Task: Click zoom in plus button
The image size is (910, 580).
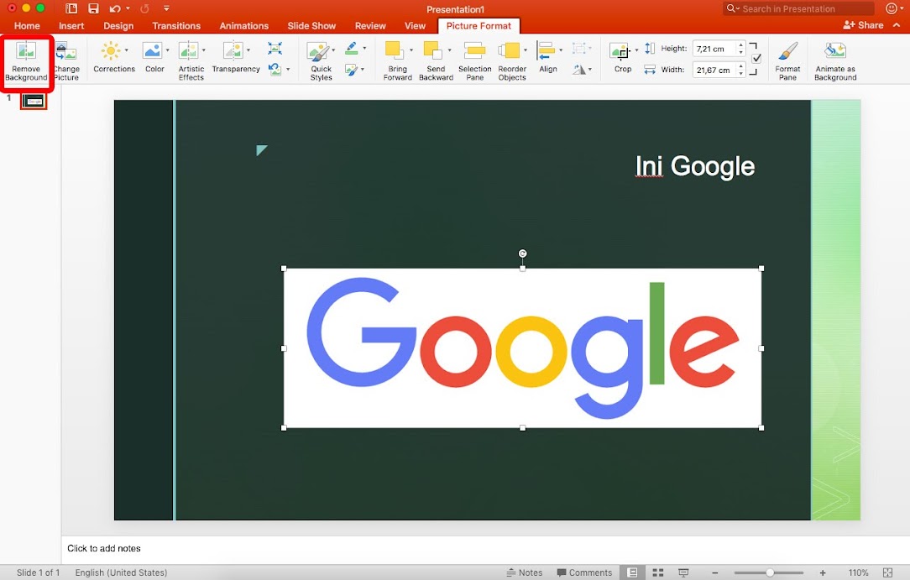Action: pos(823,572)
